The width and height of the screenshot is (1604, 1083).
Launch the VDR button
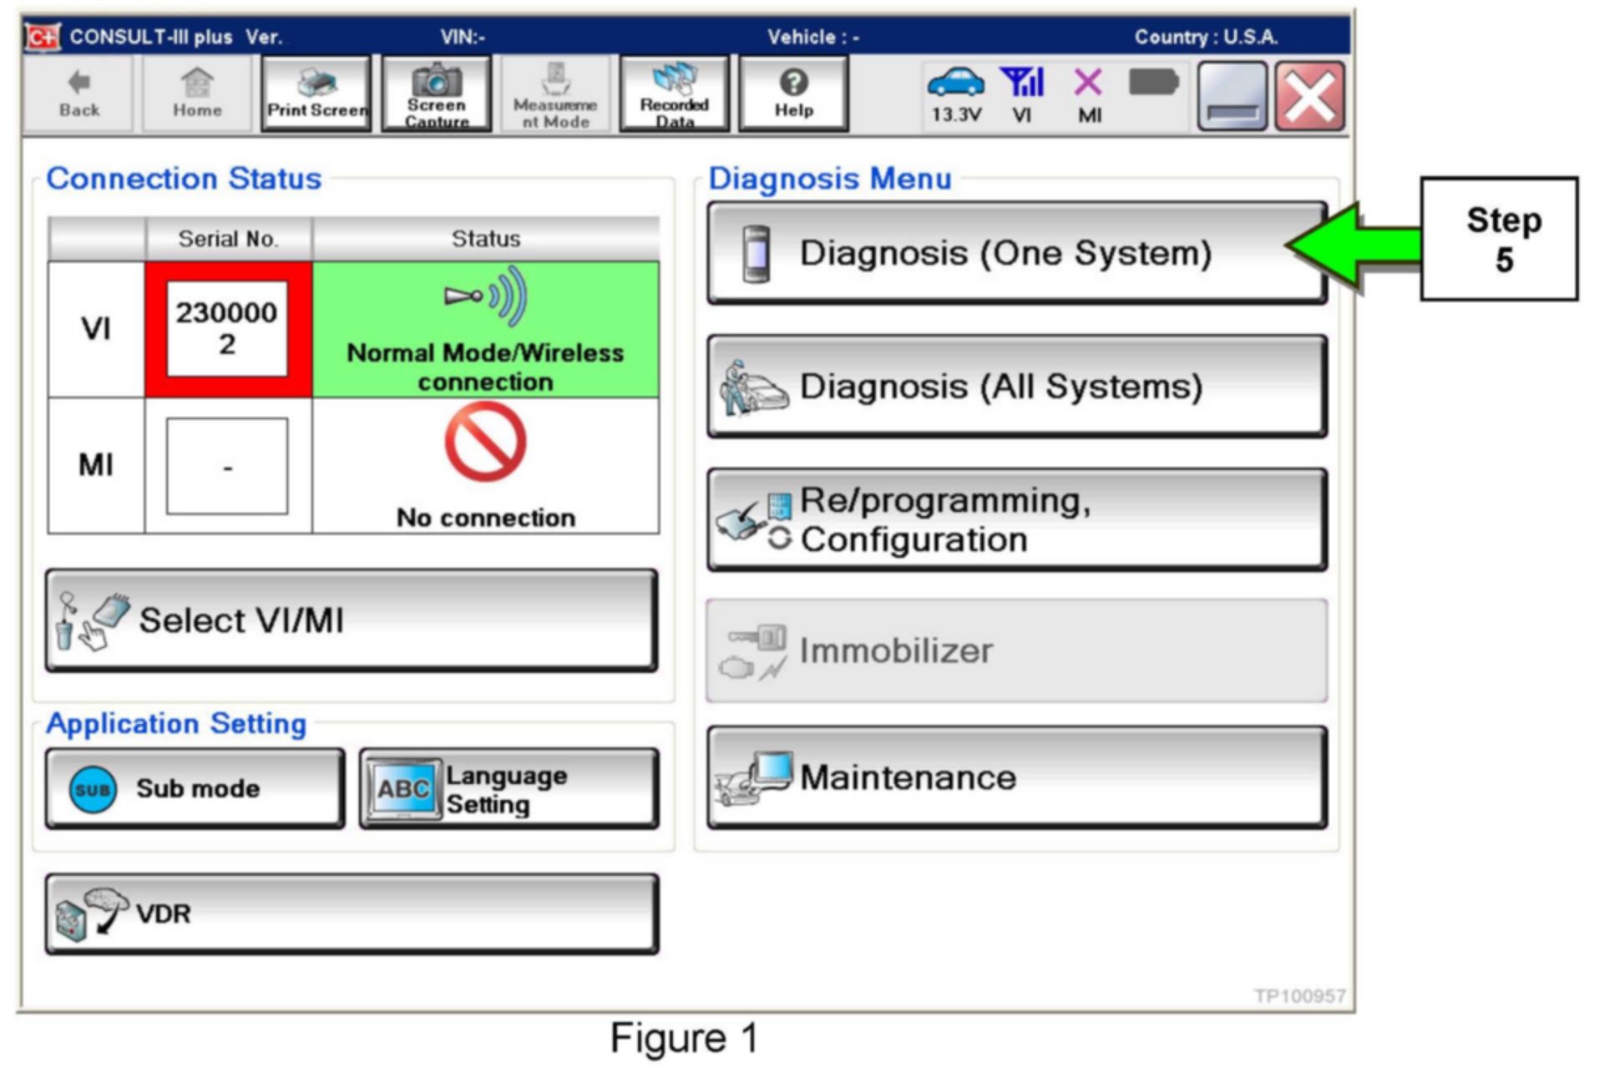[352, 913]
